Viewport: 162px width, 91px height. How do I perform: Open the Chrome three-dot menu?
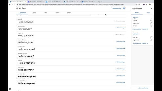pos(152,5)
